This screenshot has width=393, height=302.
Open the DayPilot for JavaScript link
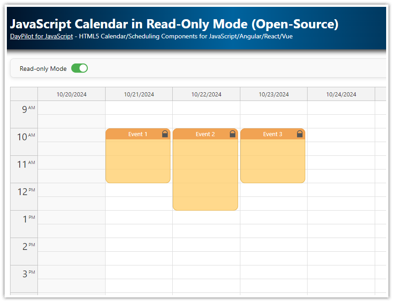[x=41, y=36]
